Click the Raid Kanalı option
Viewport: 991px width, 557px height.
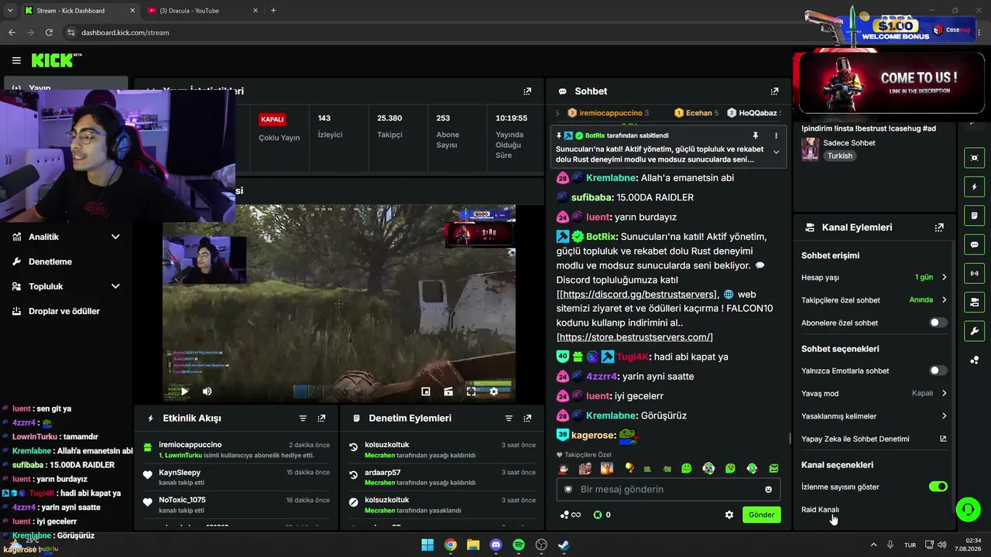[820, 510]
